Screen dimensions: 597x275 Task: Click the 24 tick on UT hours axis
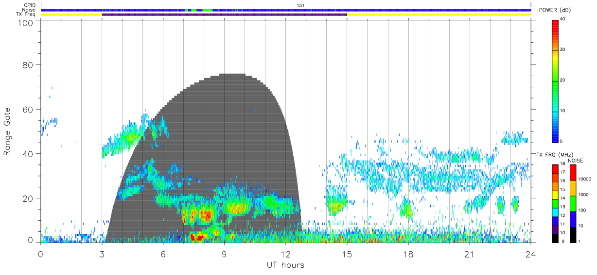tap(531, 254)
